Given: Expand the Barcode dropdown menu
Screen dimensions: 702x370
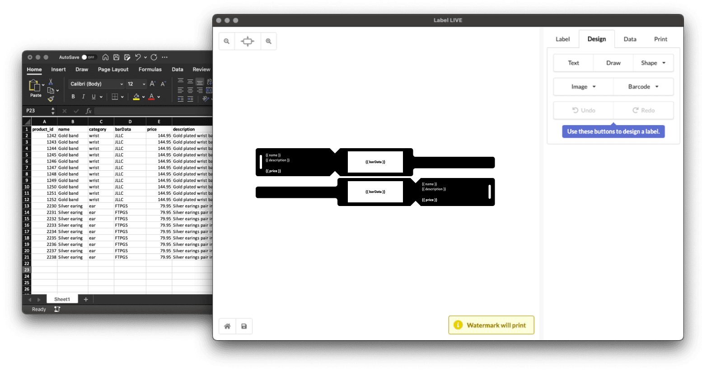Looking at the screenshot, I should point(643,87).
